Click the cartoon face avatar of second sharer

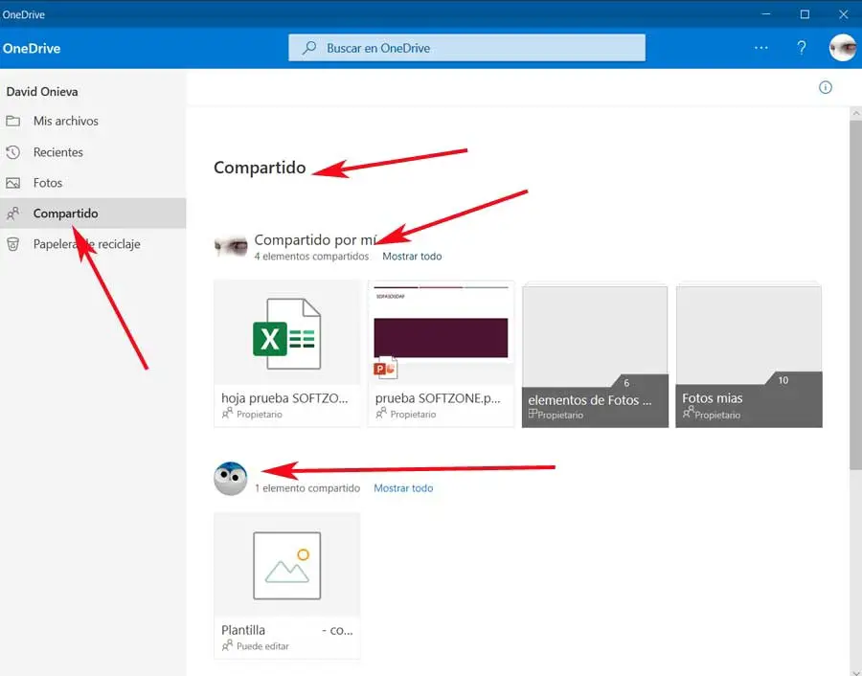click(230, 478)
